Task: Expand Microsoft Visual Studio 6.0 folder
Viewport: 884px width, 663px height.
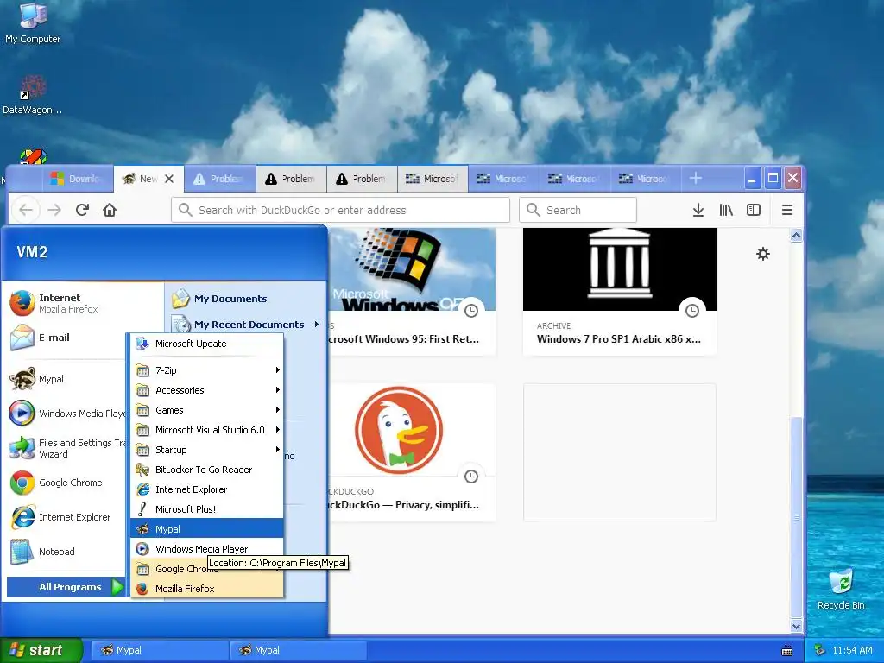Action: click(207, 430)
